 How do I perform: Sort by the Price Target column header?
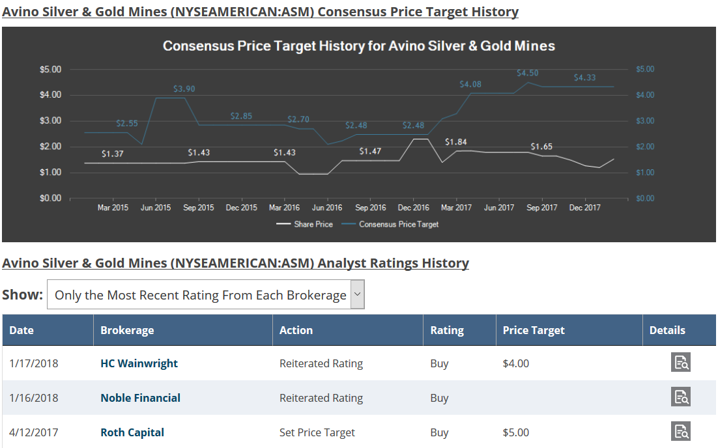click(534, 330)
